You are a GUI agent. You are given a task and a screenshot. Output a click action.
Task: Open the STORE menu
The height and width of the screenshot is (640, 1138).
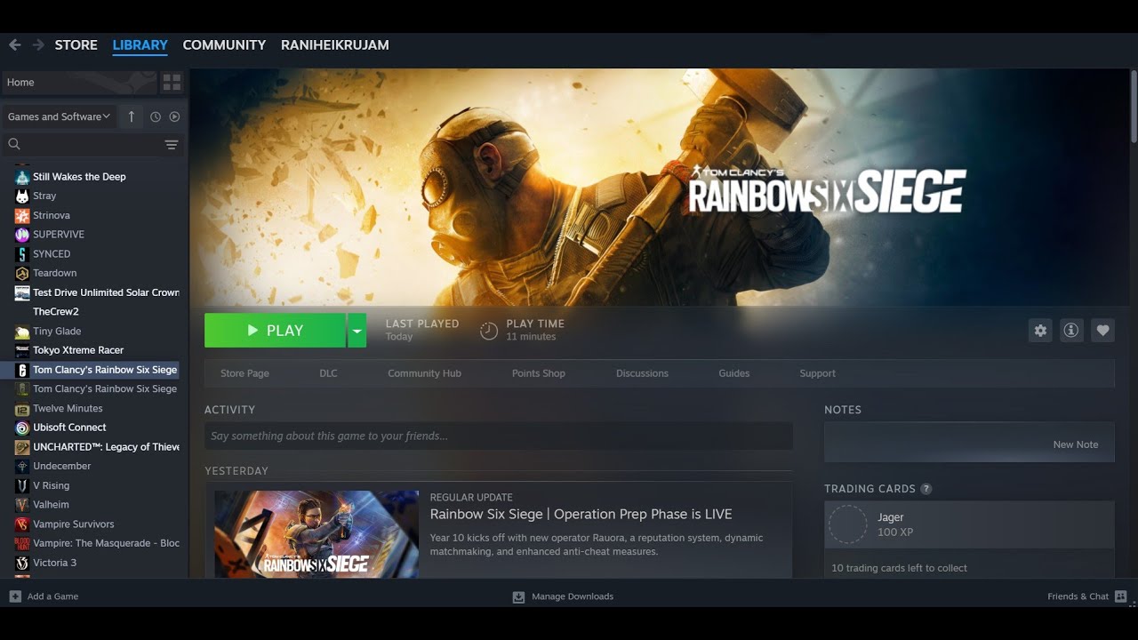76,44
